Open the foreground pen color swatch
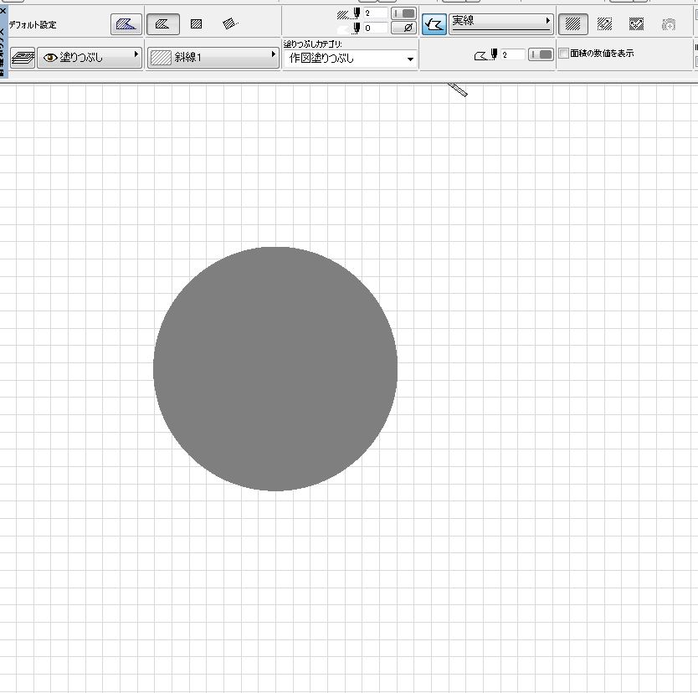Screen dimensions: 698x693 pyautogui.click(x=403, y=13)
